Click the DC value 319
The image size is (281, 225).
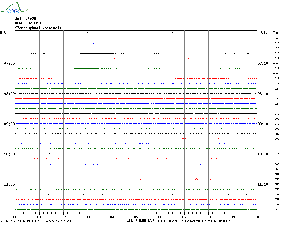point(277,68)
